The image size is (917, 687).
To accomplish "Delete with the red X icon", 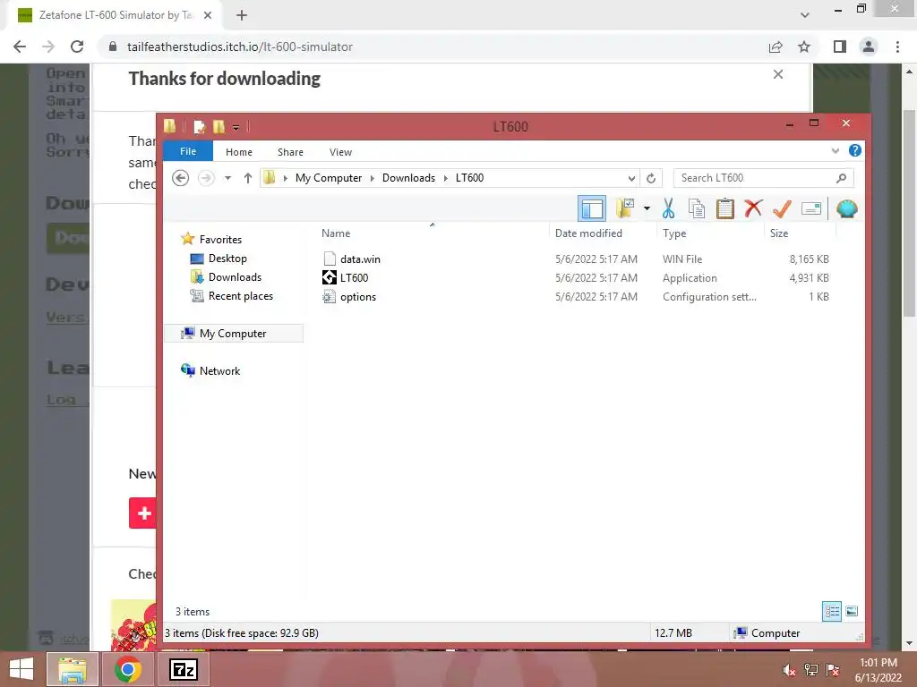I will (x=753, y=208).
